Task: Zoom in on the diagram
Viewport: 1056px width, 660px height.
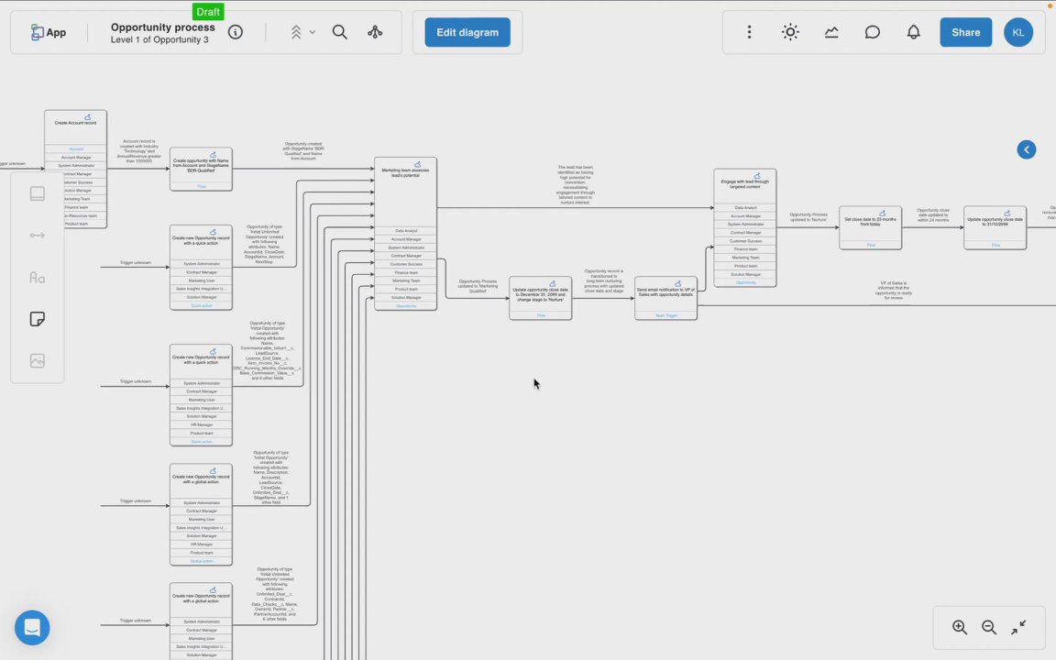Action: click(960, 627)
